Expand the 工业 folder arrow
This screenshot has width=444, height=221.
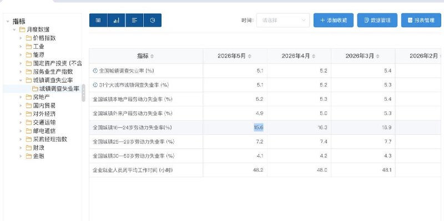21,47
